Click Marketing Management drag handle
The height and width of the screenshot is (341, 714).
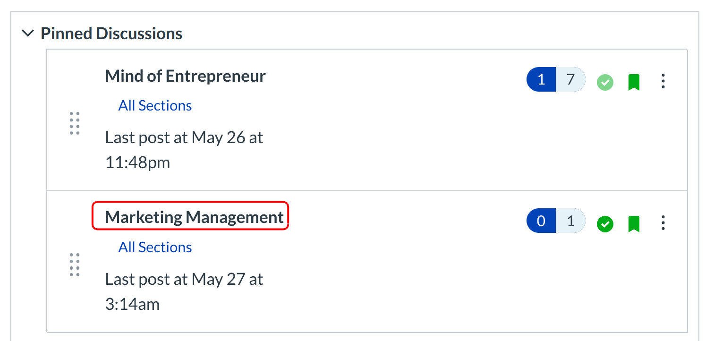[75, 264]
